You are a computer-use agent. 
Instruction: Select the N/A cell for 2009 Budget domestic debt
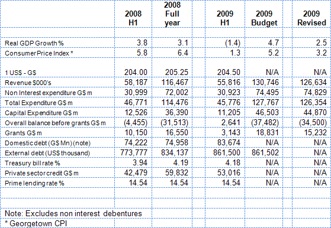click(272, 142)
